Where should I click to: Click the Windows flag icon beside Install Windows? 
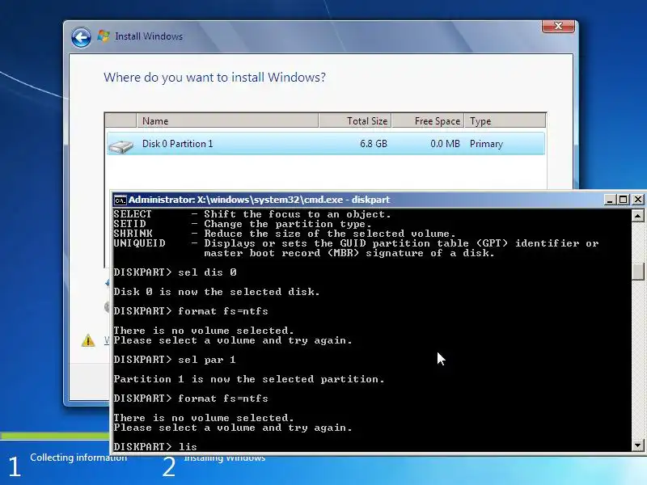104,36
